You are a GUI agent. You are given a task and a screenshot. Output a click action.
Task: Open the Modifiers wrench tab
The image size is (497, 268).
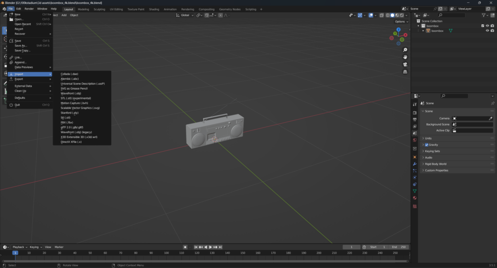click(x=414, y=164)
